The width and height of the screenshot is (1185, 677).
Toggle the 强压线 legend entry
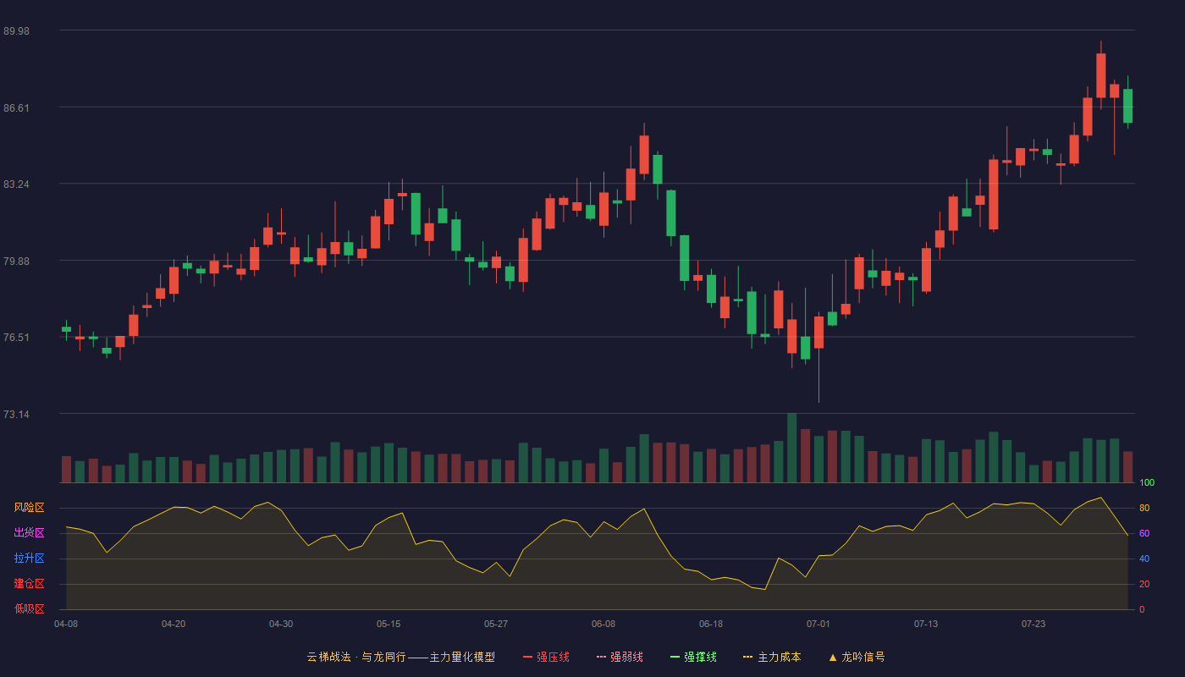(x=546, y=657)
